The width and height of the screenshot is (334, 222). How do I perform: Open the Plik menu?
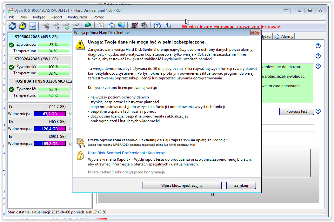11,17
